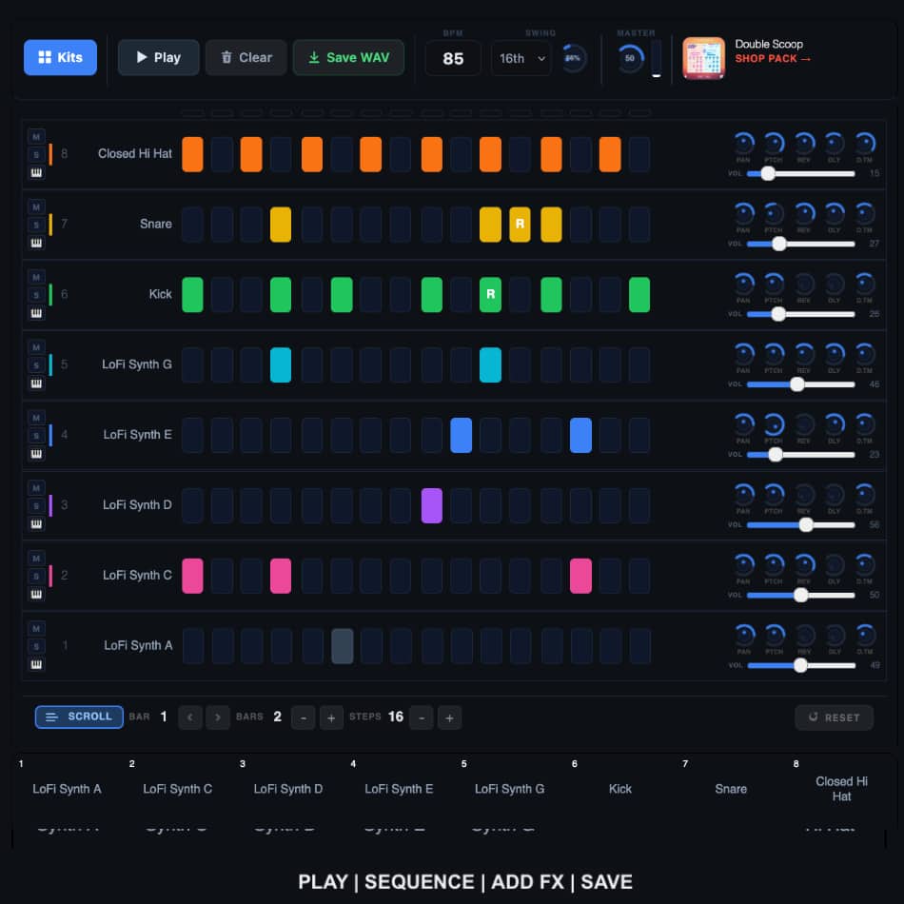Follow the SHOP PACK link
This screenshot has height=904, width=904.
click(x=773, y=59)
